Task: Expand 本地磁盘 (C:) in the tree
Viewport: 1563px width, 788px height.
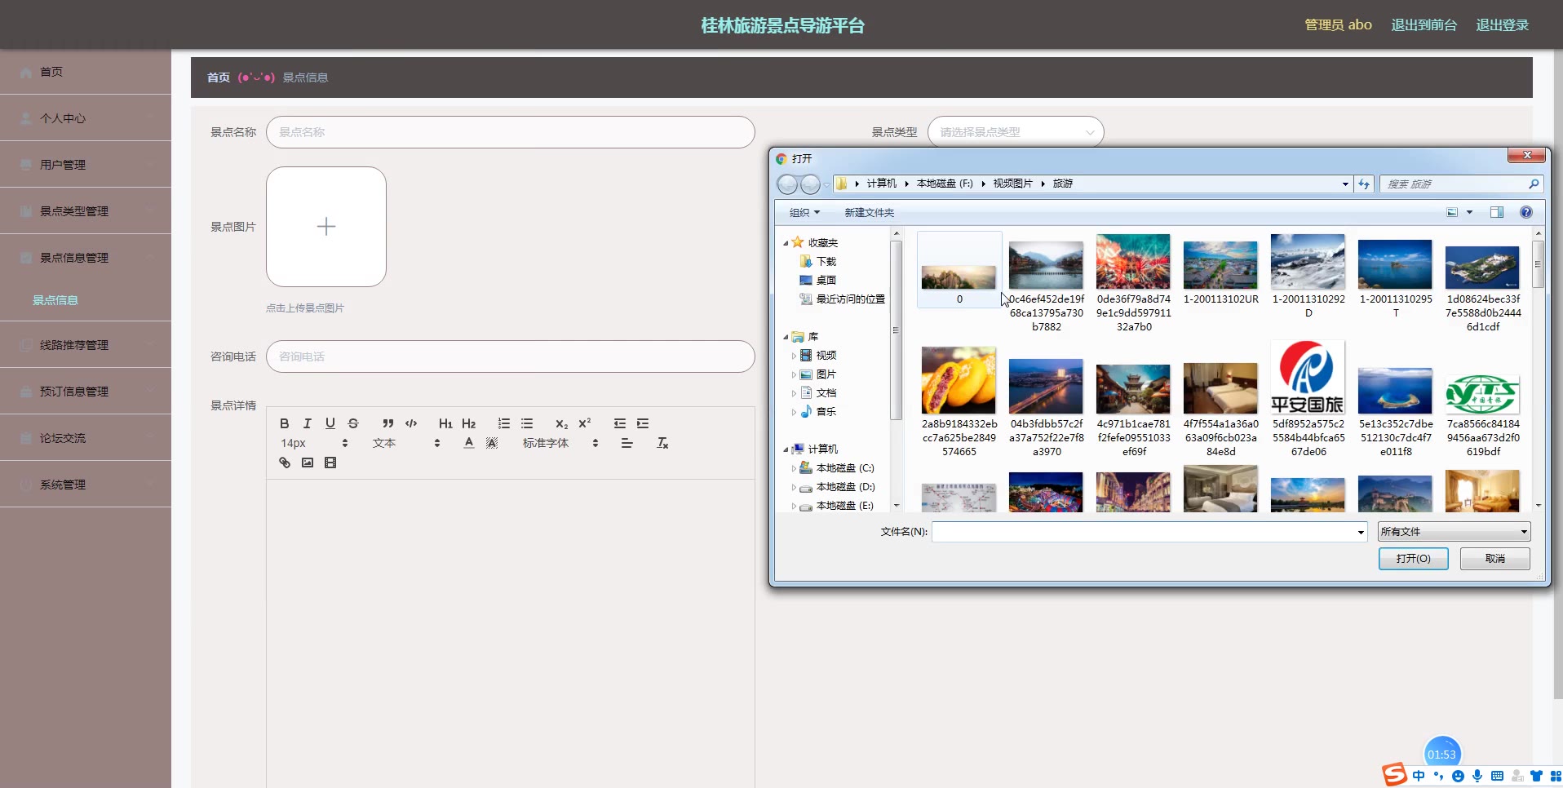Action: click(x=794, y=468)
